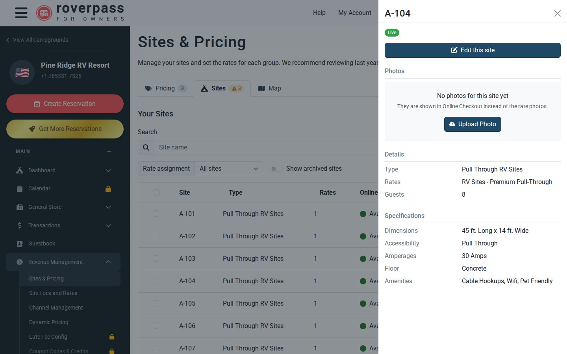Click the back arrow beside View All Campgrounds

click(7, 40)
